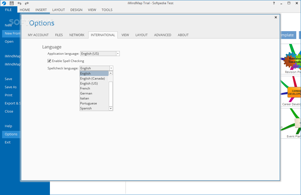
Task: Select German spellcheck language
Action: (x=94, y=93)
